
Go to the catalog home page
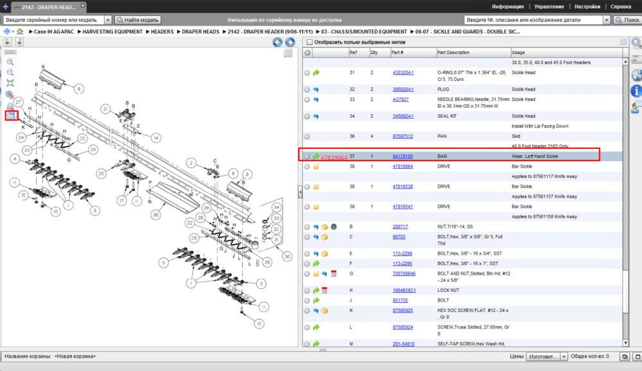pyautogui.click(x=20, y=31)
